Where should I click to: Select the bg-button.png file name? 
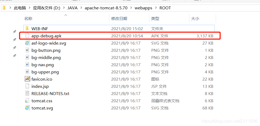(46, 50)
